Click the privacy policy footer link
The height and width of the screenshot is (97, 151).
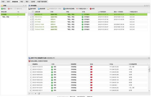click(x=72, y=96)
